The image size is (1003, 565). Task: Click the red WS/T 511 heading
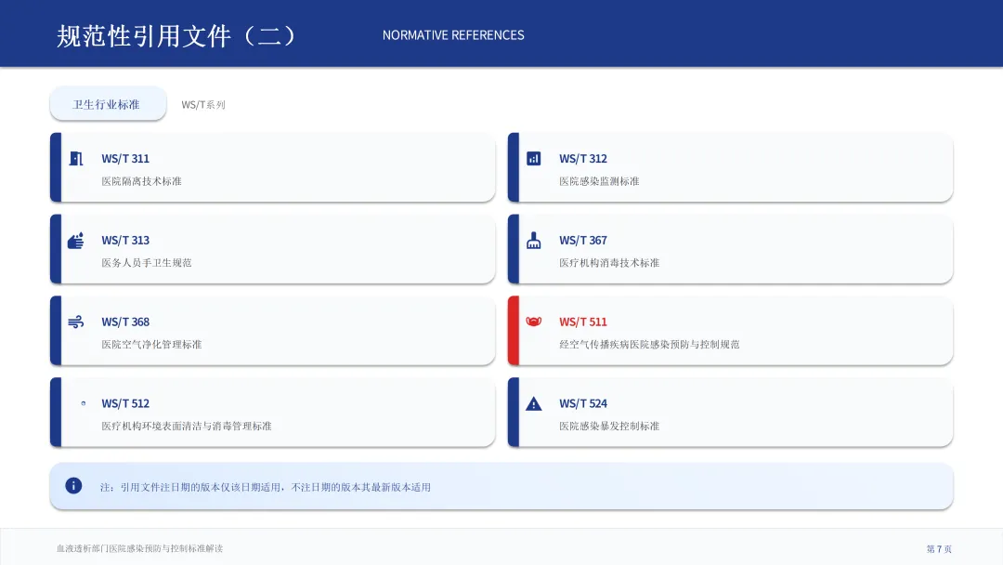click(583, 322)
